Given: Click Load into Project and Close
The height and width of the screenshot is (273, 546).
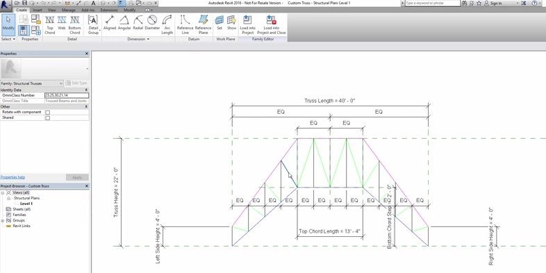Looking at the screenshot, I should click(272, 25).
